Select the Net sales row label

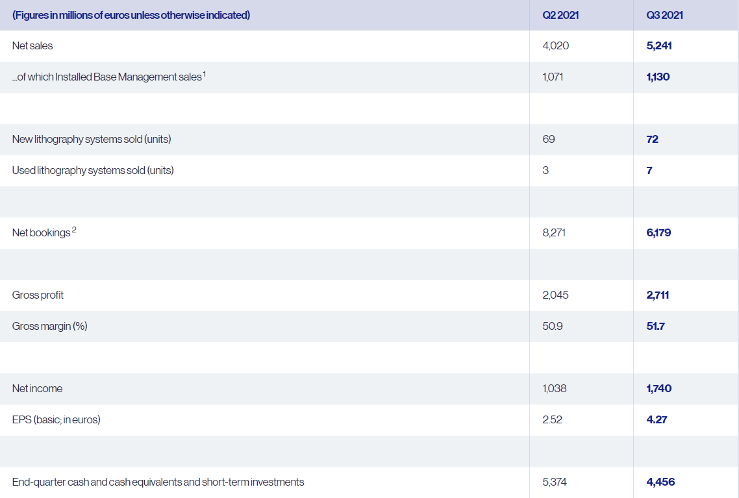pos(32,45)
